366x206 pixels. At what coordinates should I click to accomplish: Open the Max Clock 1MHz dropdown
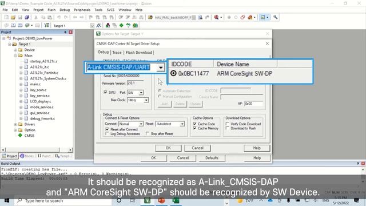pyautogui.click(x=146, y=100)
